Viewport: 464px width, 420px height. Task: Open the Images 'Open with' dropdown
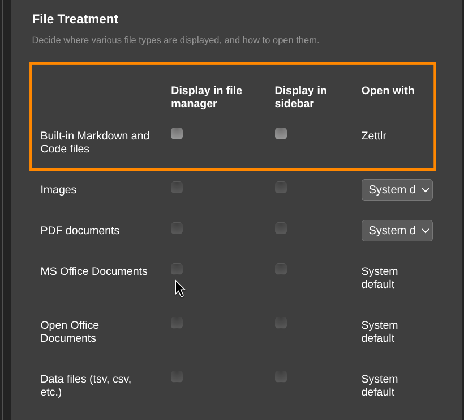pyautogui.click(x=397, y=190)
